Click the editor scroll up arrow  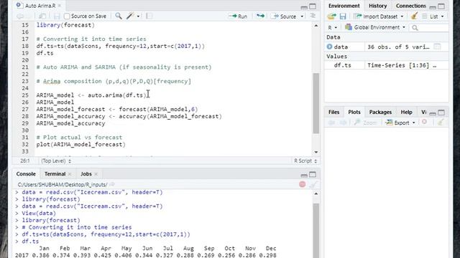point(316,26)
